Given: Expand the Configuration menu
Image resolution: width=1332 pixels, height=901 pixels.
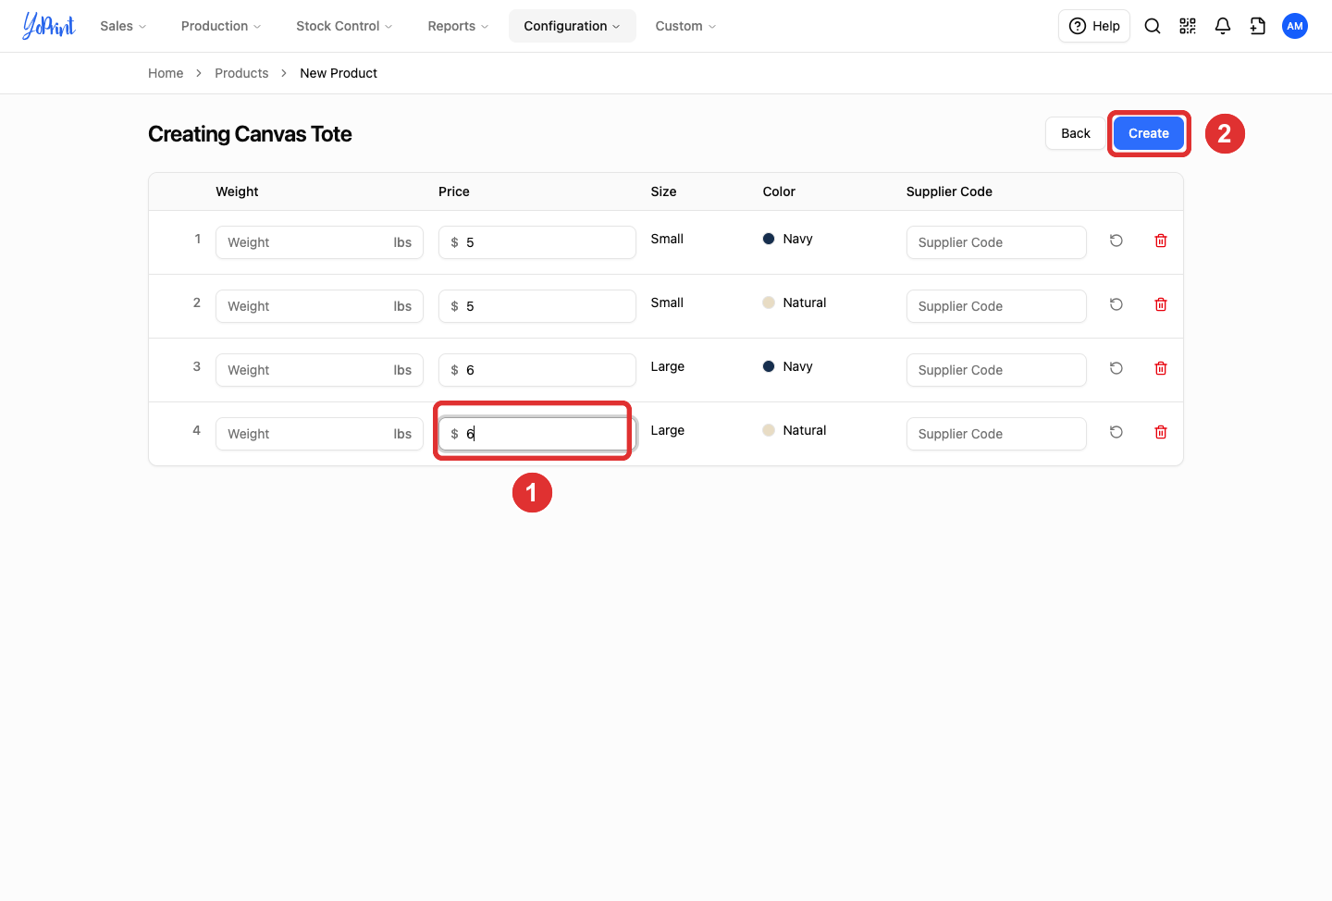Looking at the screenshot, I should [573, 26].
